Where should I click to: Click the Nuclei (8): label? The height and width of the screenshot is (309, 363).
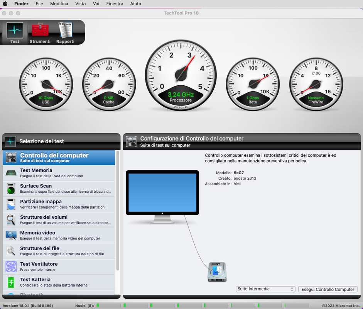pos(84,306)
